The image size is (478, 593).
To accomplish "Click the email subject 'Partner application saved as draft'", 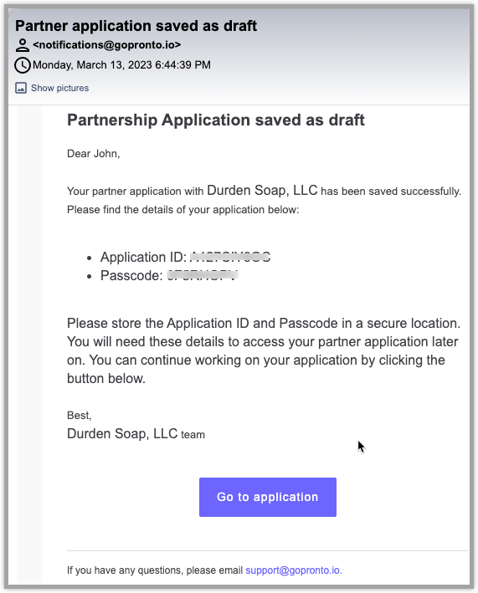I will pyautogui.click(x=136, y=26).
